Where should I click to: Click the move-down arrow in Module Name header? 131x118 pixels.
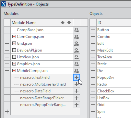pyautogui.click(x=69, y=23)
